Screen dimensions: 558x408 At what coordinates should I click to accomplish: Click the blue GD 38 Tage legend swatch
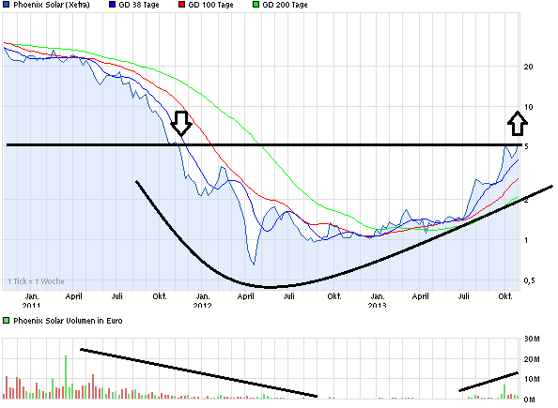[112, 5]
